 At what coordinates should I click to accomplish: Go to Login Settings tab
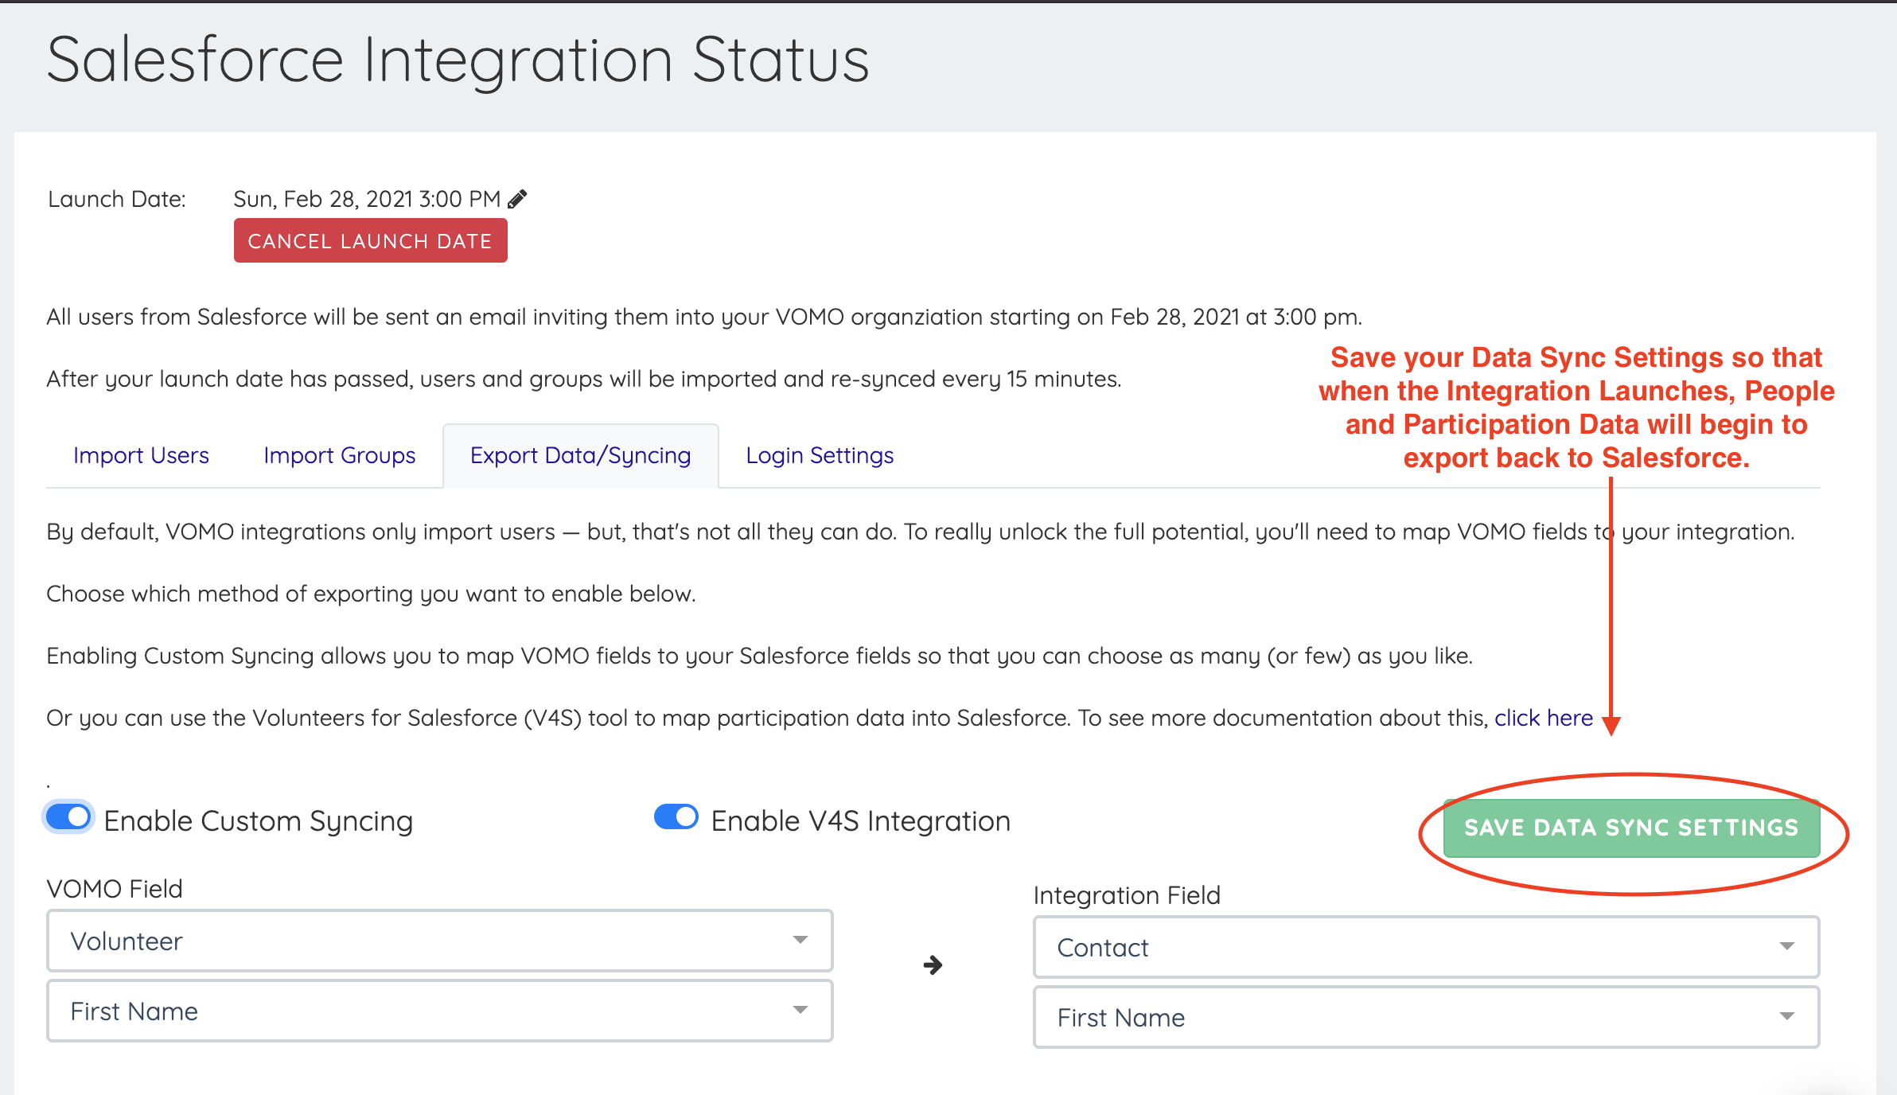point(820,455)
